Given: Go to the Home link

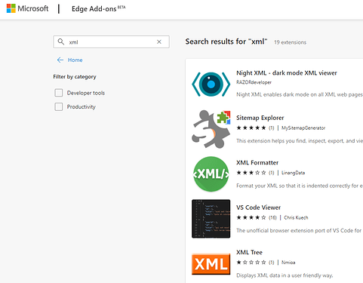Looking at the screenshot, I should (75, 60).
